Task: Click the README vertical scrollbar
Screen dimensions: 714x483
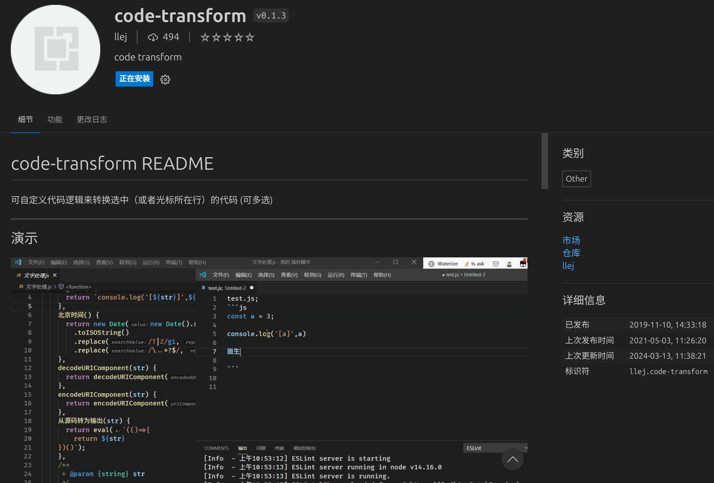Action: coord(545,161)
